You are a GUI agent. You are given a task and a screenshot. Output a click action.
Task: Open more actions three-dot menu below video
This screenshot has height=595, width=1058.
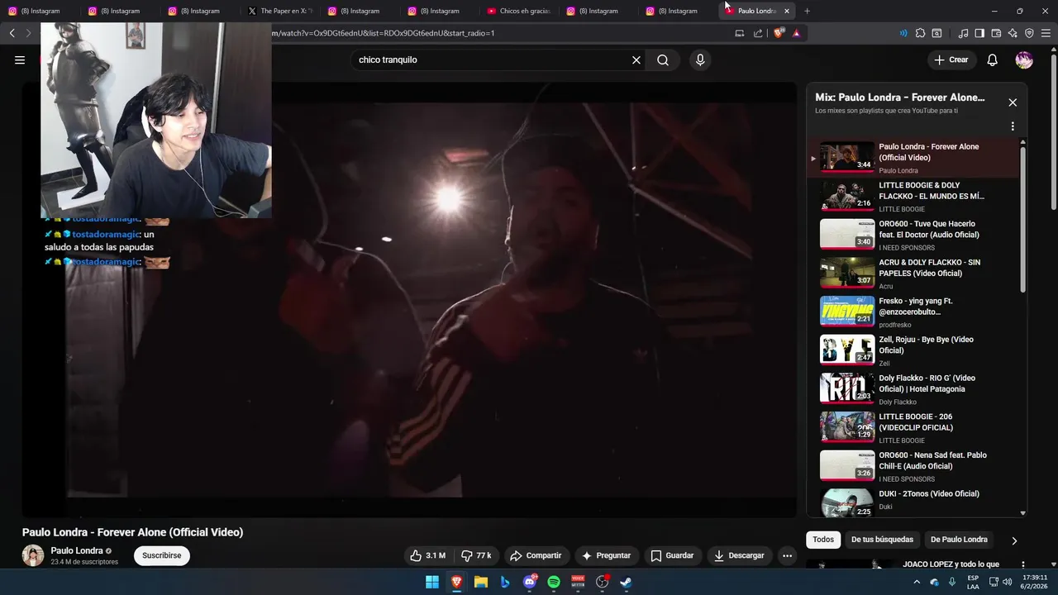coord(787,555)
